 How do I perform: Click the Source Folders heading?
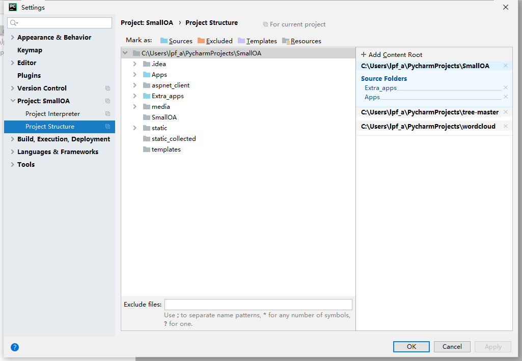coord(384,78)
